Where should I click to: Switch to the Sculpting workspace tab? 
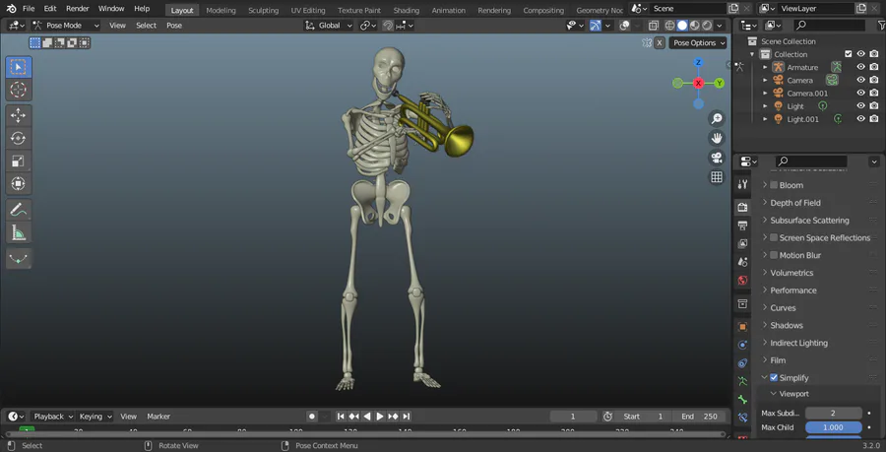pos(263,10)
